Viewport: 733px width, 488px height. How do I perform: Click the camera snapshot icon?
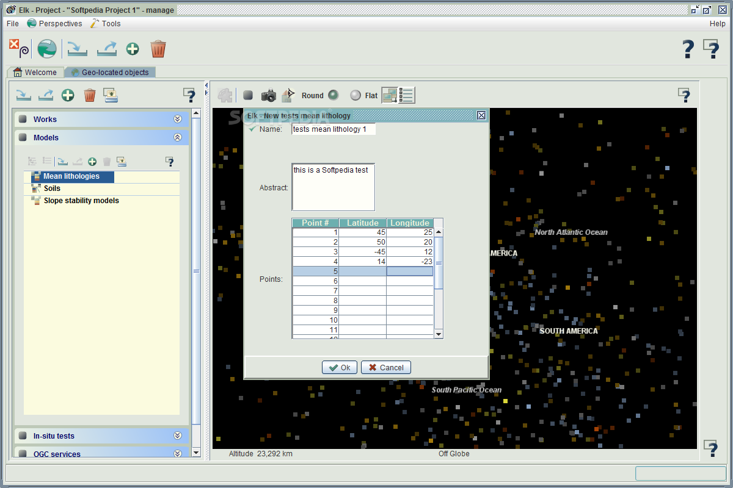(x=269, y=95)
